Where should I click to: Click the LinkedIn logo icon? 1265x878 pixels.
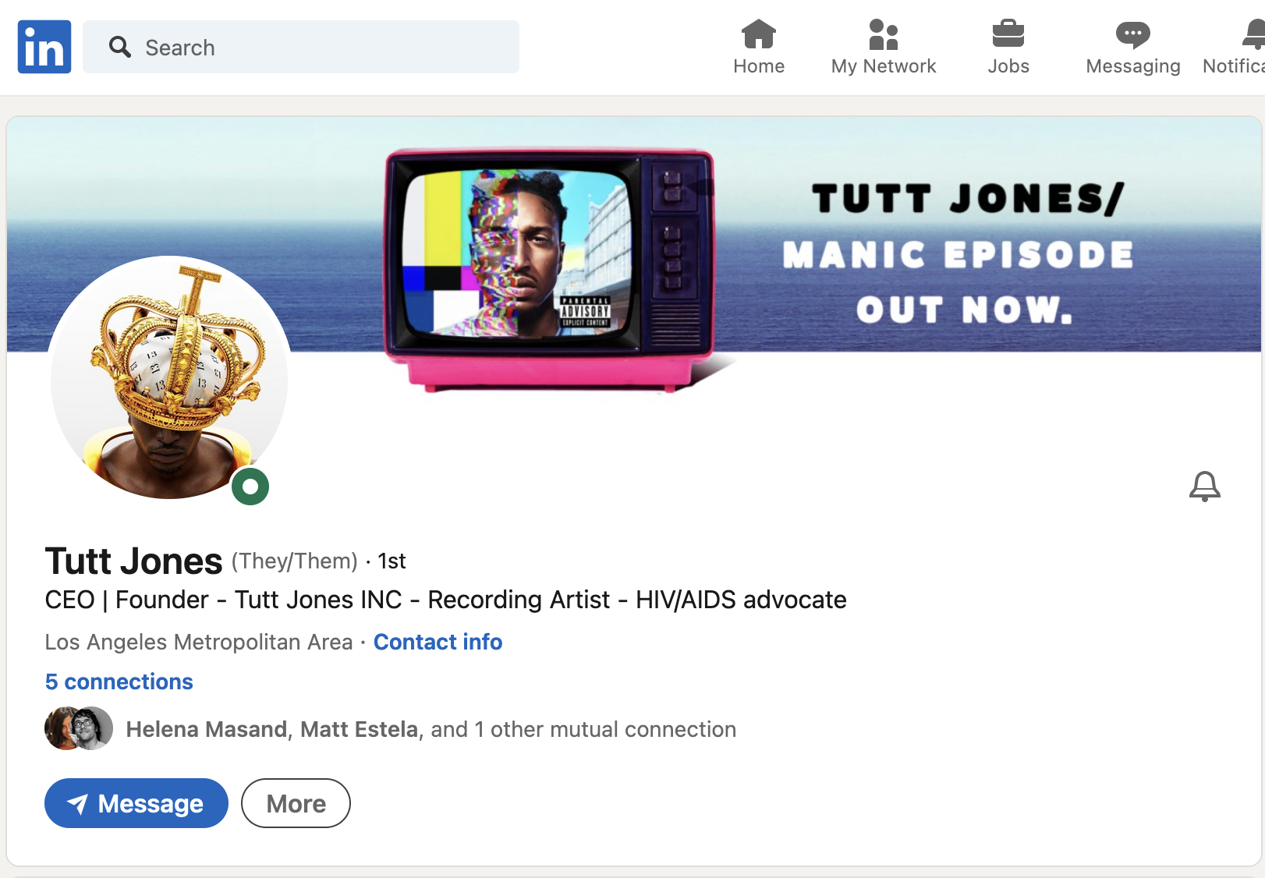point(44,47)
